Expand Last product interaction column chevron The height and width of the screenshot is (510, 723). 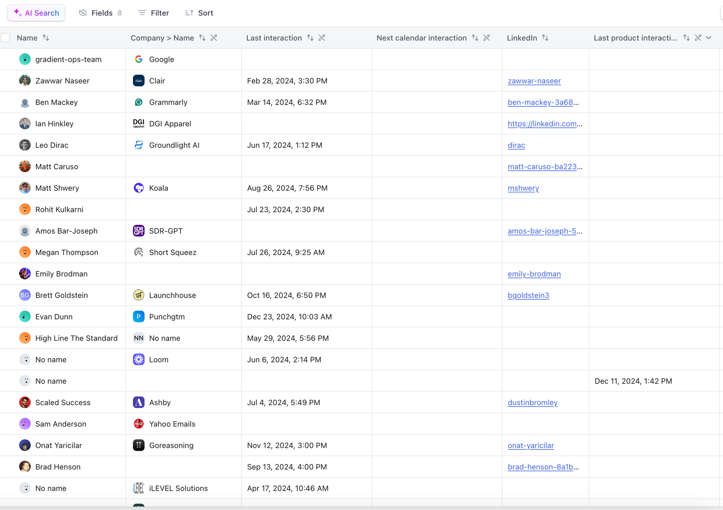click(709, 38)
